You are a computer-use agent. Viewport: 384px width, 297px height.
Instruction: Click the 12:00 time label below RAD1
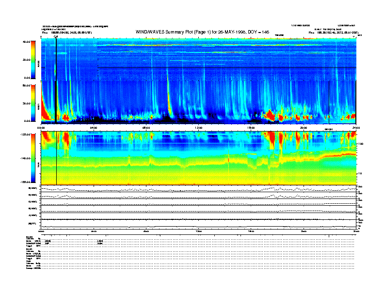(x=199, y=128)
